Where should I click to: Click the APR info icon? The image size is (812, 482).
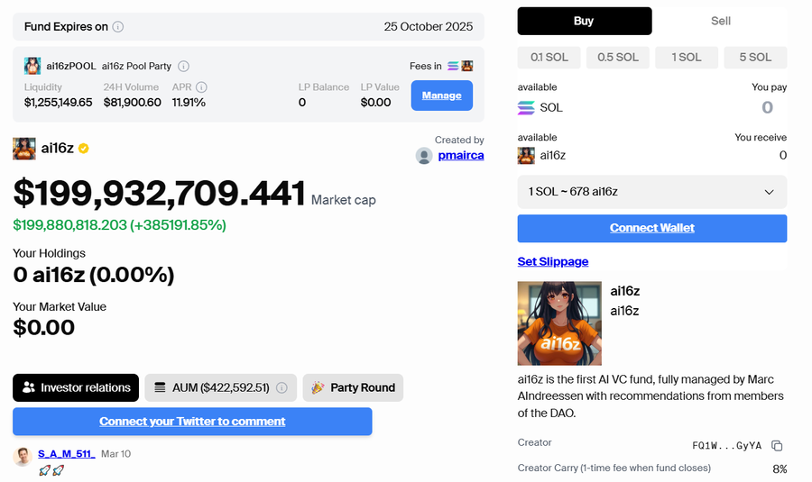201,87
